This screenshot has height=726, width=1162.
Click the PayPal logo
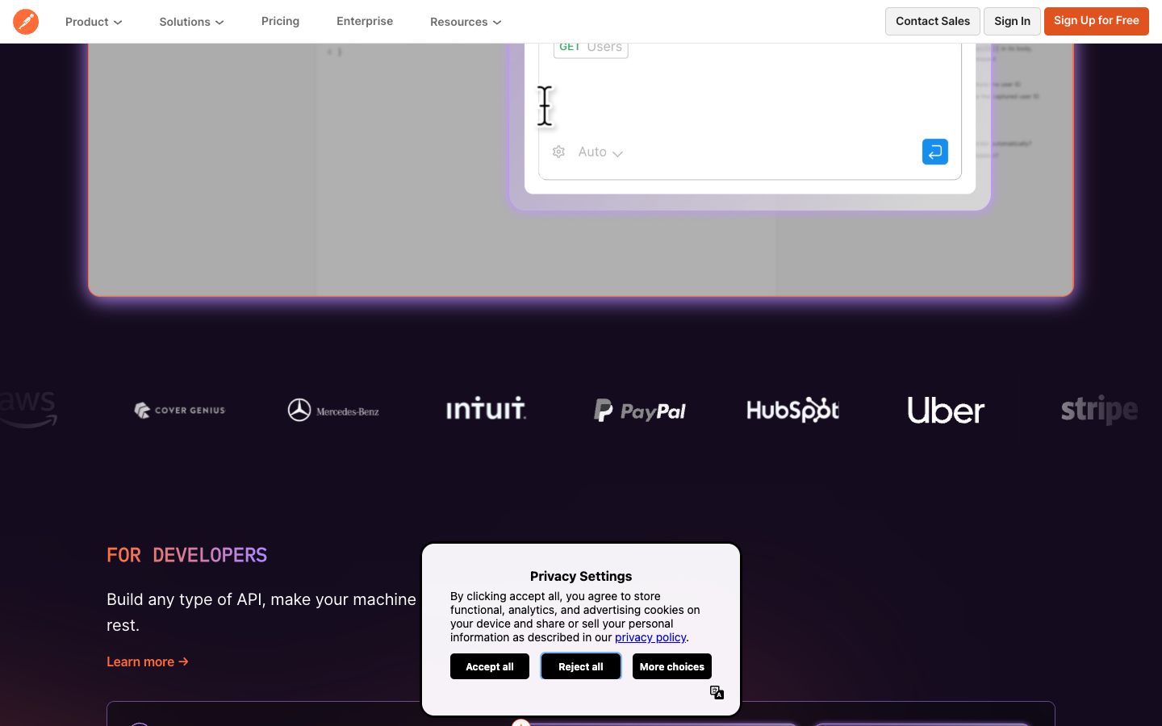coord(640,411)
